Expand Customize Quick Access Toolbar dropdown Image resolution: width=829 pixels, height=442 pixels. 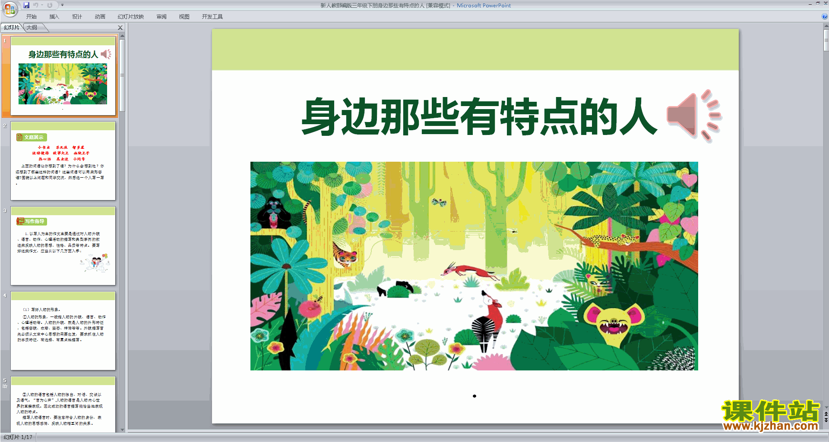[x=62, y=5]
